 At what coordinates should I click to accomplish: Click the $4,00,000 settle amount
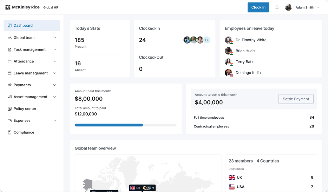click(209, 102)
